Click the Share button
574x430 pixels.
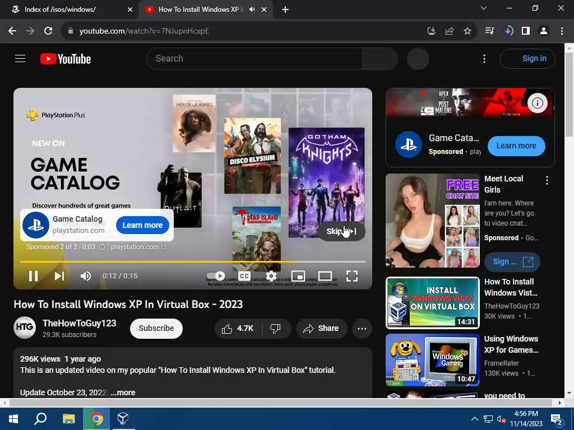click(321, 328)
